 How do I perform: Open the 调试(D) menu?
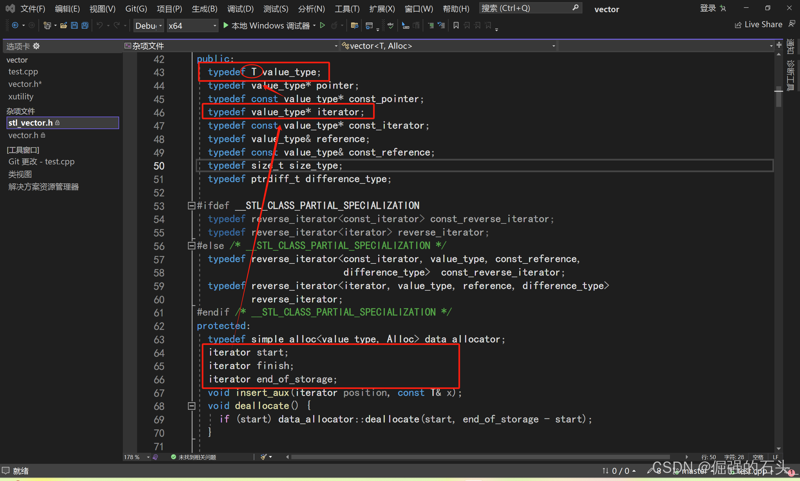point(240,8)
